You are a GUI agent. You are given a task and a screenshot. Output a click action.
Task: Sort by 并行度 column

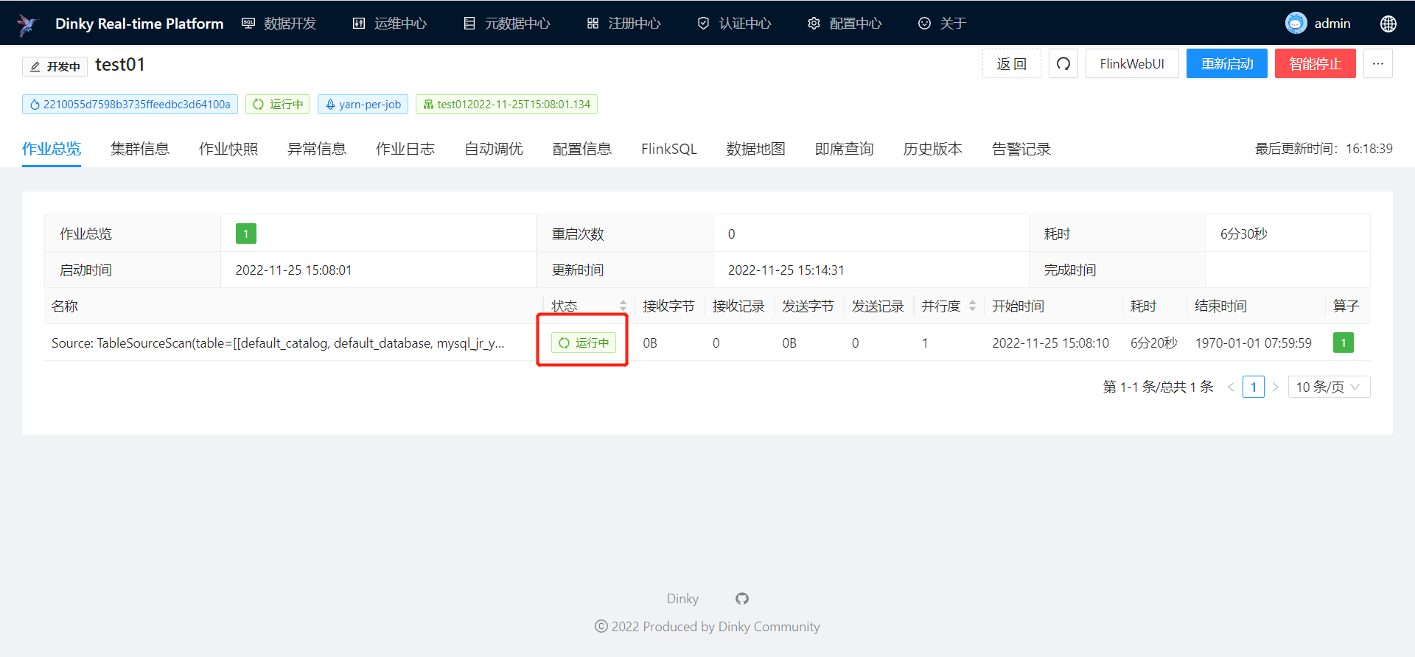click(x=972, y=306)
